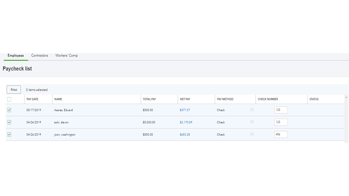Open the Workers' Comp tab

point(66,55)
